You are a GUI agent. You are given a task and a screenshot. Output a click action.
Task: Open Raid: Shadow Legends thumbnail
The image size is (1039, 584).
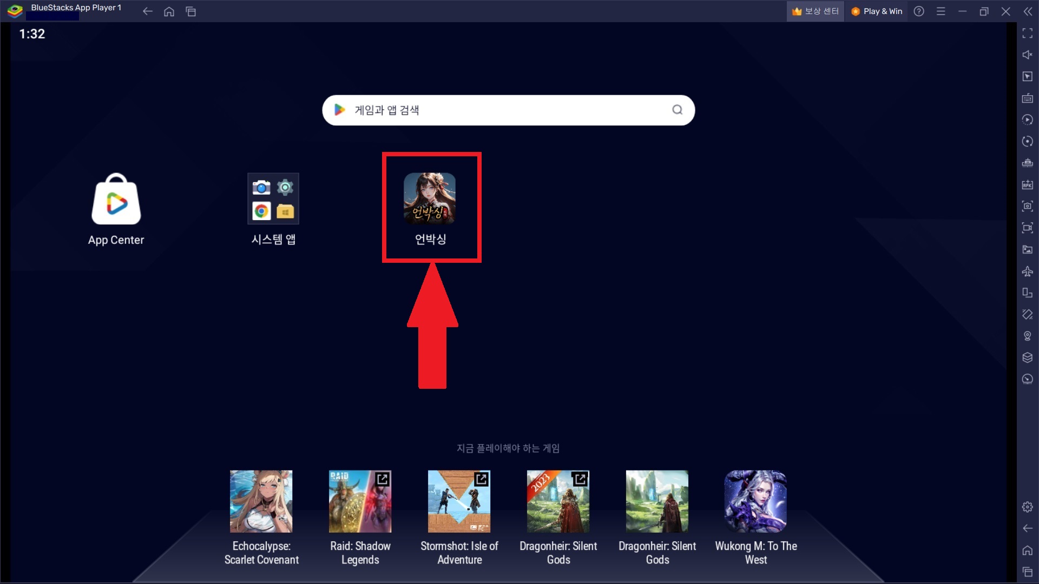(360, 501)
